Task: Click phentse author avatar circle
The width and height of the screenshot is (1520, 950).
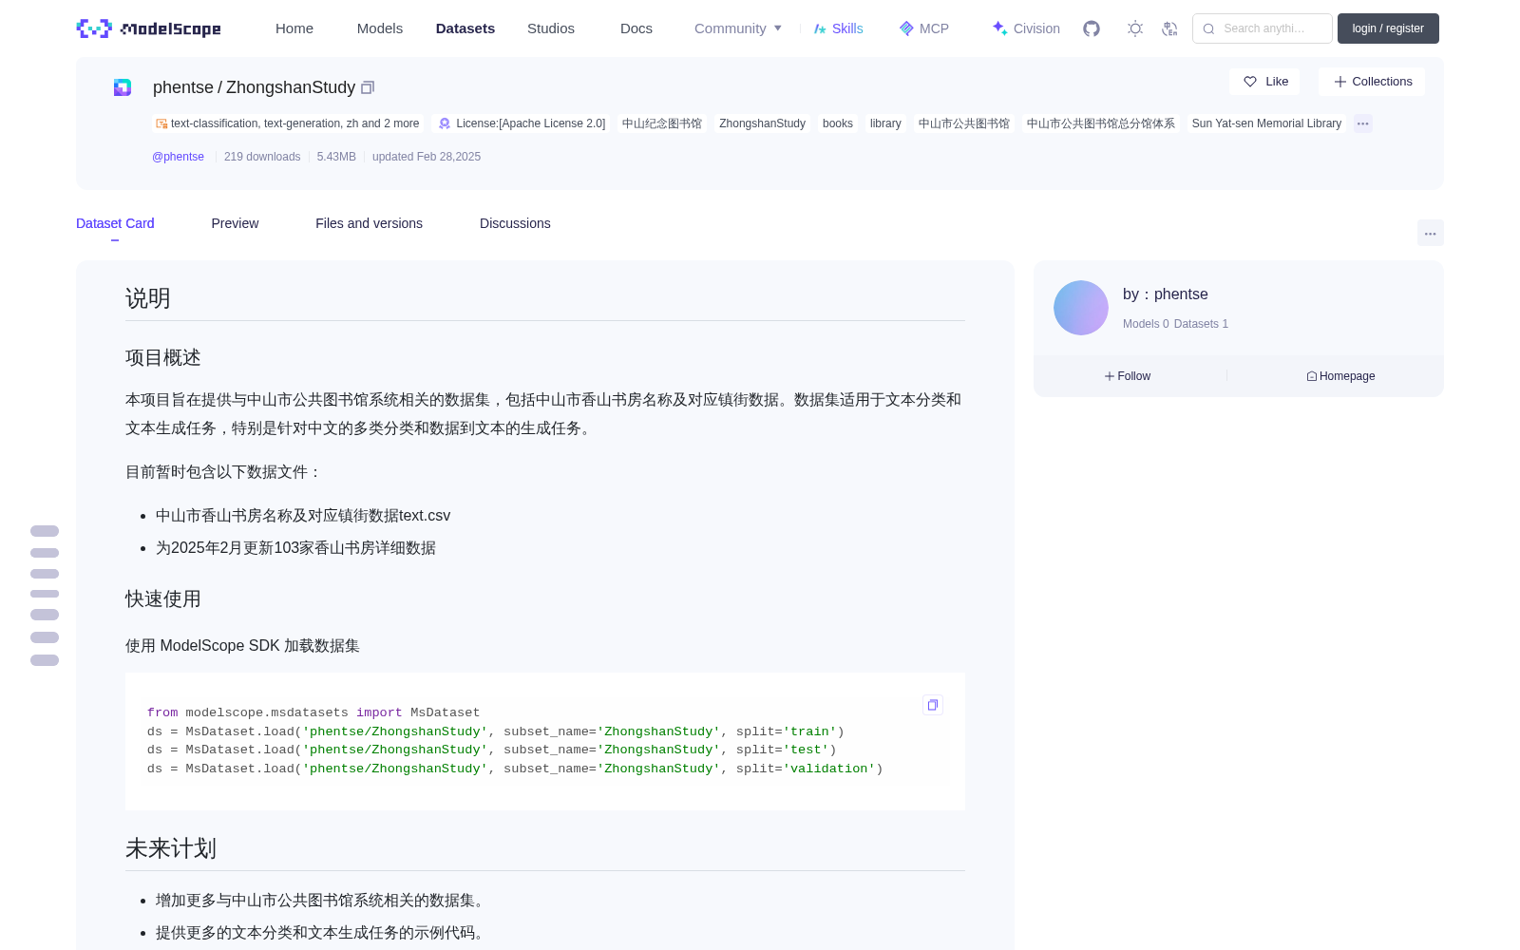Action: (1081, 308)
